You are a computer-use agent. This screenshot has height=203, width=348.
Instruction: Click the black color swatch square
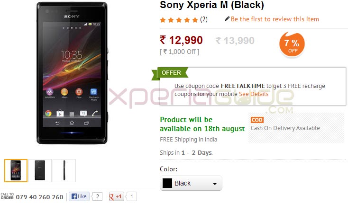[167, 183]
